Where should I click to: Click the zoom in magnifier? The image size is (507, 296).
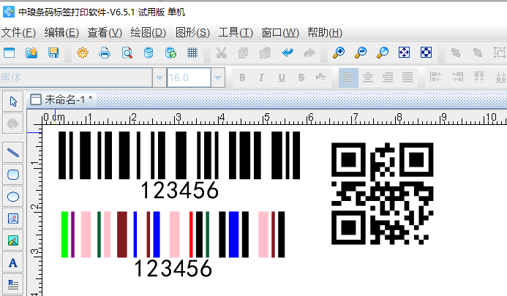point(338,53)
